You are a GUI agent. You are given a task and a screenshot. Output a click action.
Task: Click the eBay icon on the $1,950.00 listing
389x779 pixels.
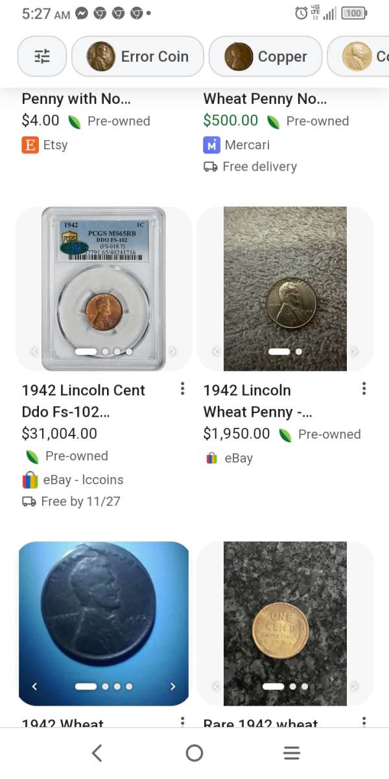pyautogui.click(x=212, y=458)
